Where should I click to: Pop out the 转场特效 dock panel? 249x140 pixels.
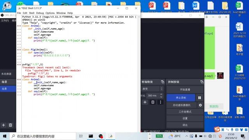coord(163,82)
